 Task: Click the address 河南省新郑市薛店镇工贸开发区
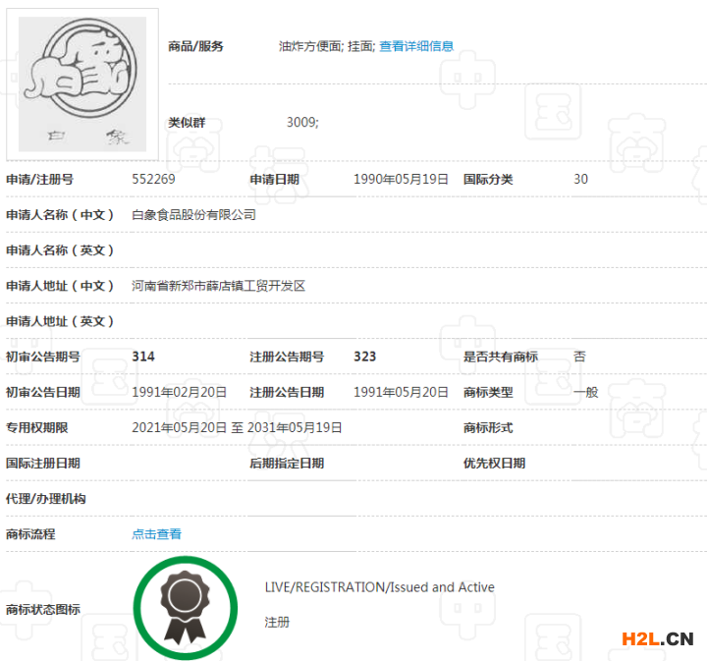pyautogui.click(x=218, y=286)
